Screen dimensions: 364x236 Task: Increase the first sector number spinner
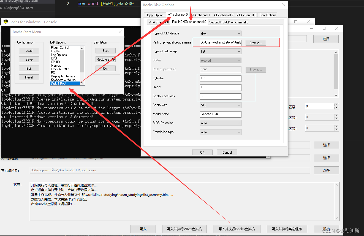point(336,105)
